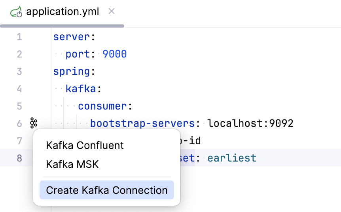Screen dimensions: 341x212
Task: Click line number 5 in the gutter
Action: (x=19, y=106)
